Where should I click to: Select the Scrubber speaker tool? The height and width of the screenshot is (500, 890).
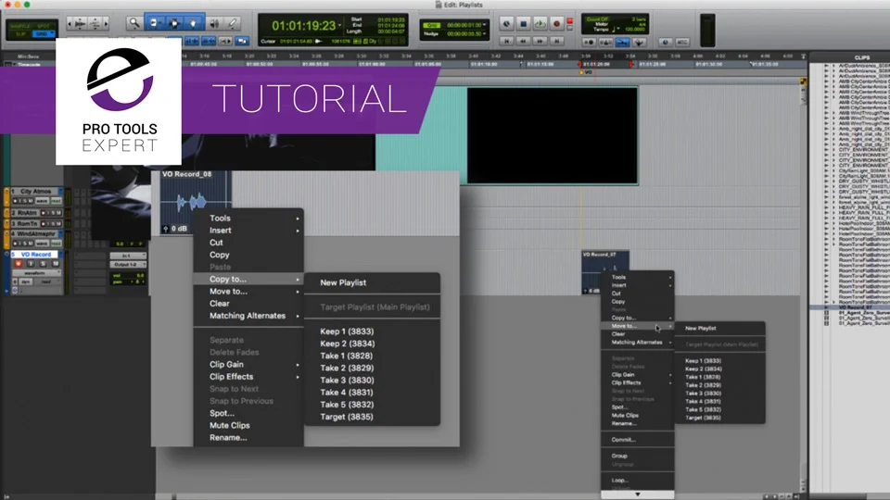click(214, 23)
